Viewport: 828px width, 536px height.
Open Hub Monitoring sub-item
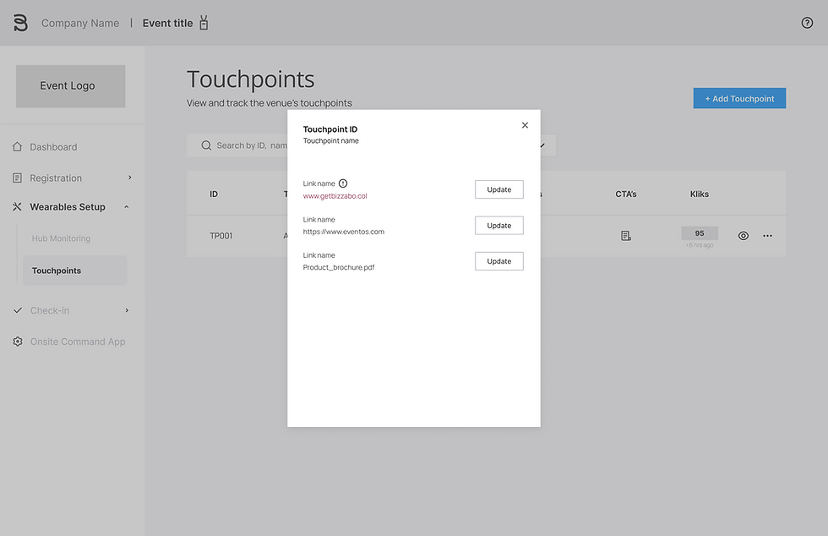(x=61, y=238)
